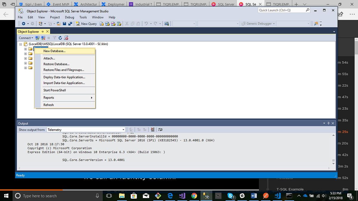This screenshot has width=358, height=201.
Task: Choose Attach... in the context menu
Action: [x=65, y=58]
